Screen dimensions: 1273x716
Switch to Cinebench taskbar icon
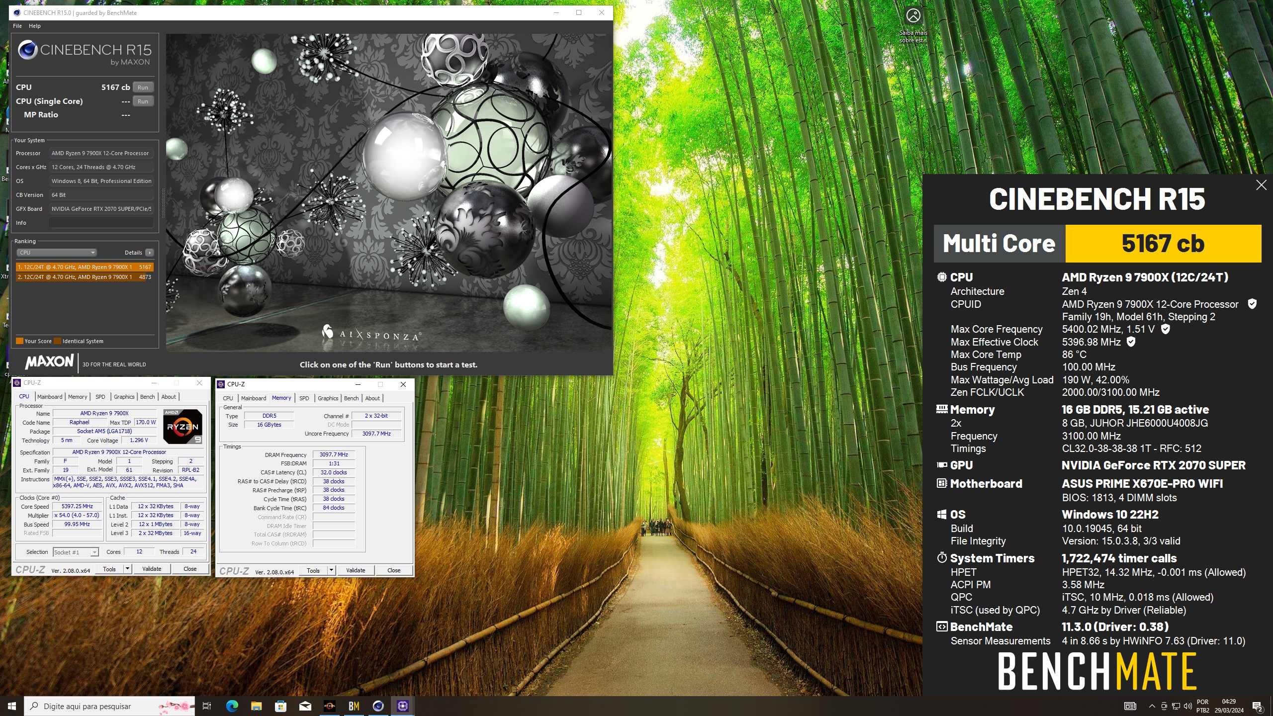pos(378,706)
